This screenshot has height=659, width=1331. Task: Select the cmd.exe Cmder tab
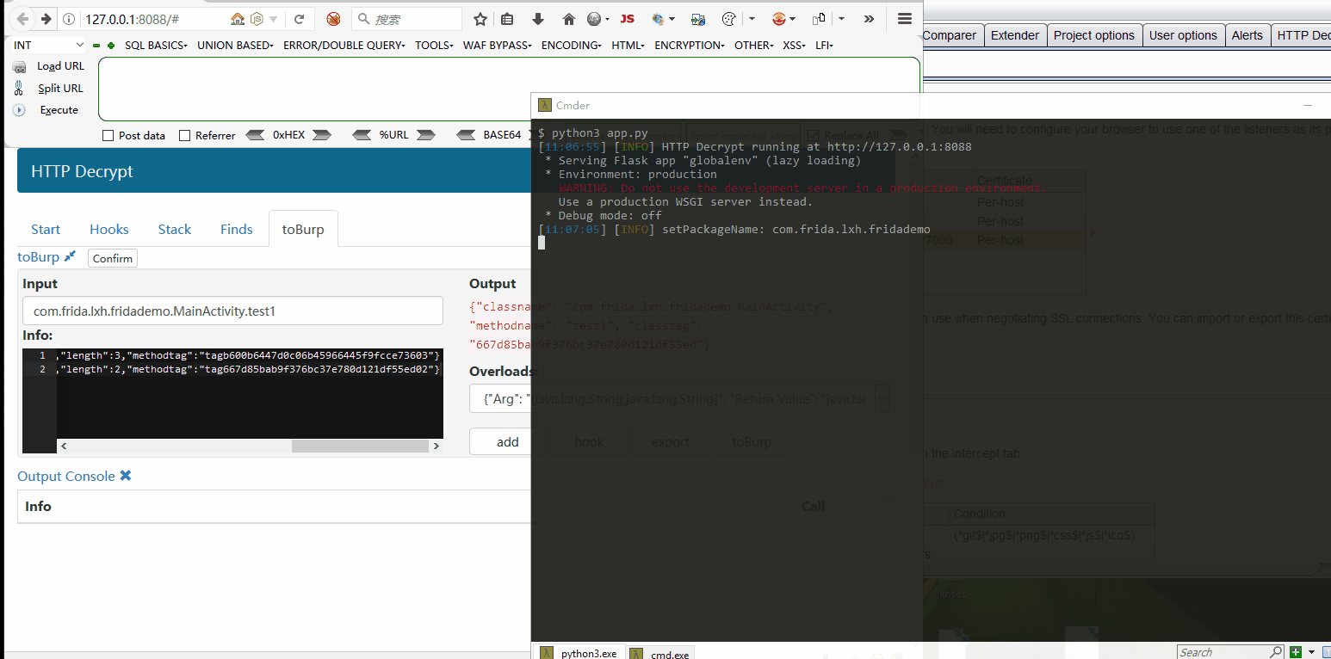point(660,654)
